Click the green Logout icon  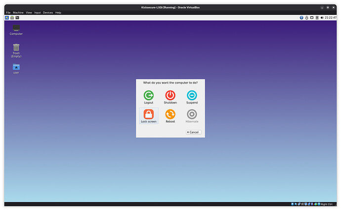pos(148,95)
